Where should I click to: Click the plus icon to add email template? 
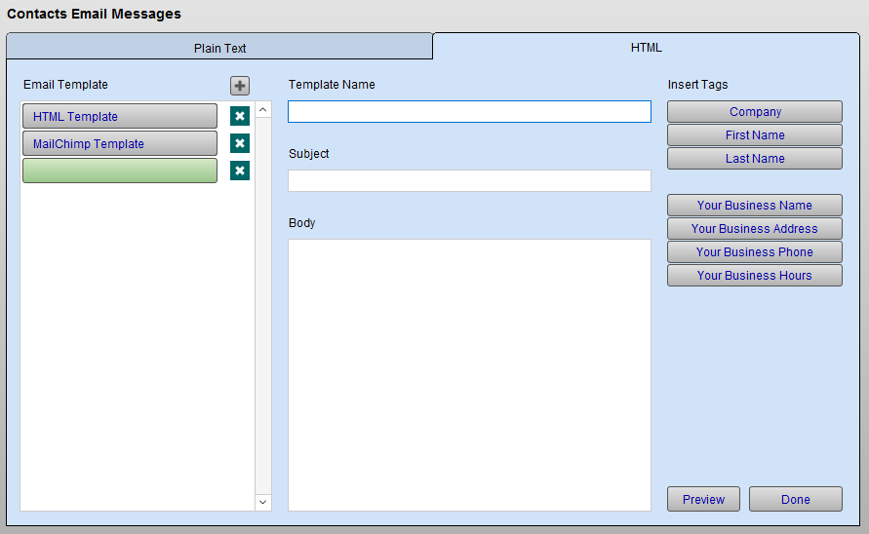click(x=240, y=86)
